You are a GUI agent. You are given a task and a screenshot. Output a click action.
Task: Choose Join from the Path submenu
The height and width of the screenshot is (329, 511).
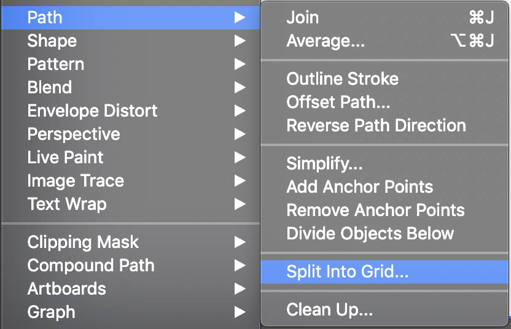pos(303,17)
